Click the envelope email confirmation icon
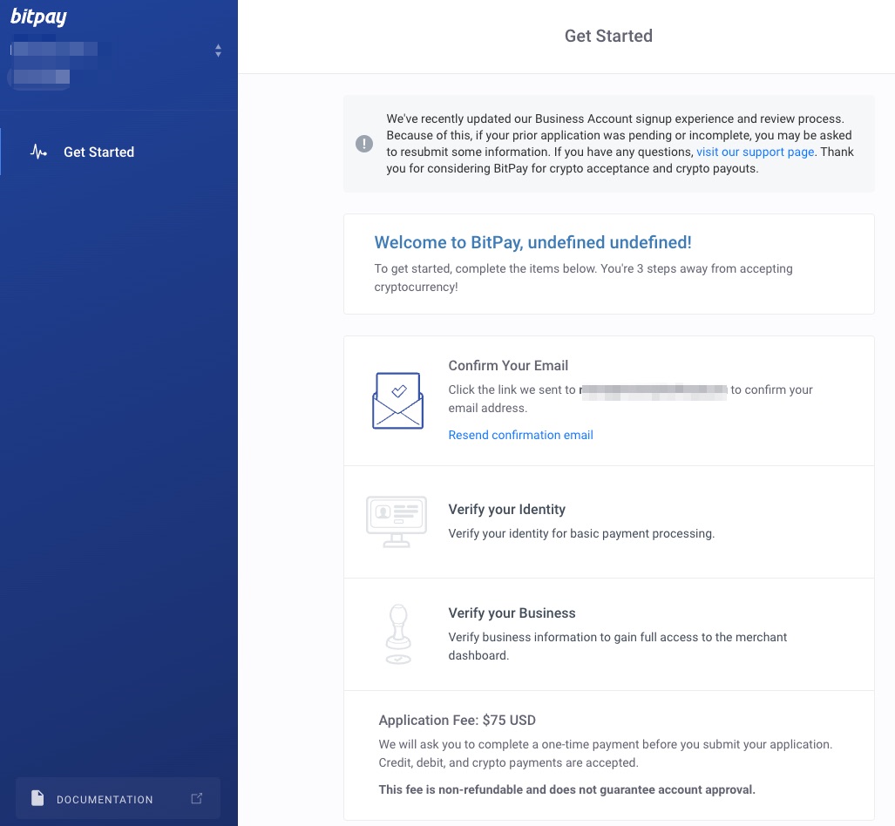895x826 pixels. (398, 401)
